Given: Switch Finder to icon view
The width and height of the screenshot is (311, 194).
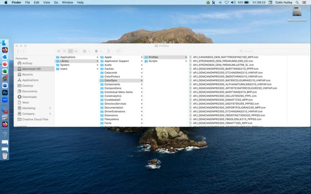Looking at the screenshot, I should tap(59, 51).
